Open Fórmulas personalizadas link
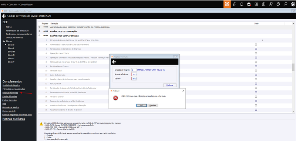This screenshot has width=296, height=141. click(14, 89)
